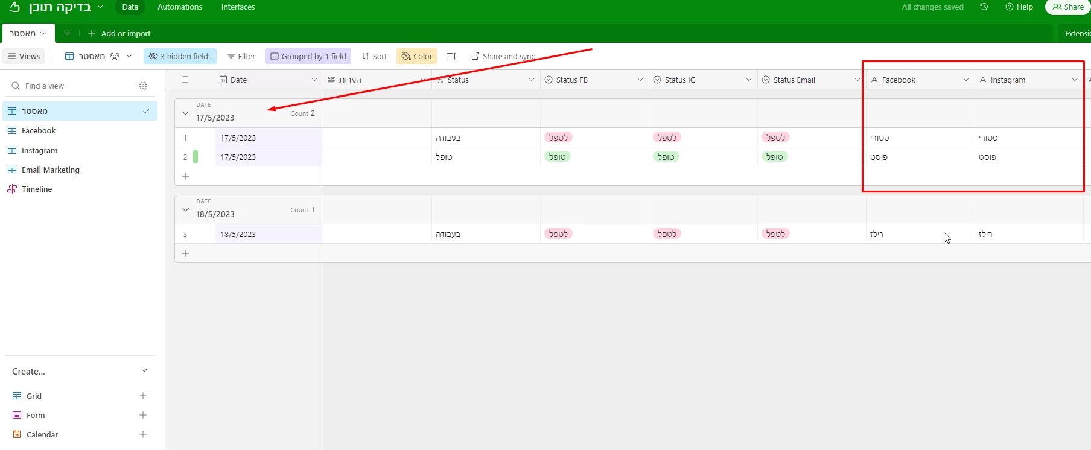Collapse the 17/5/2023 date group

tap(185, 113)
